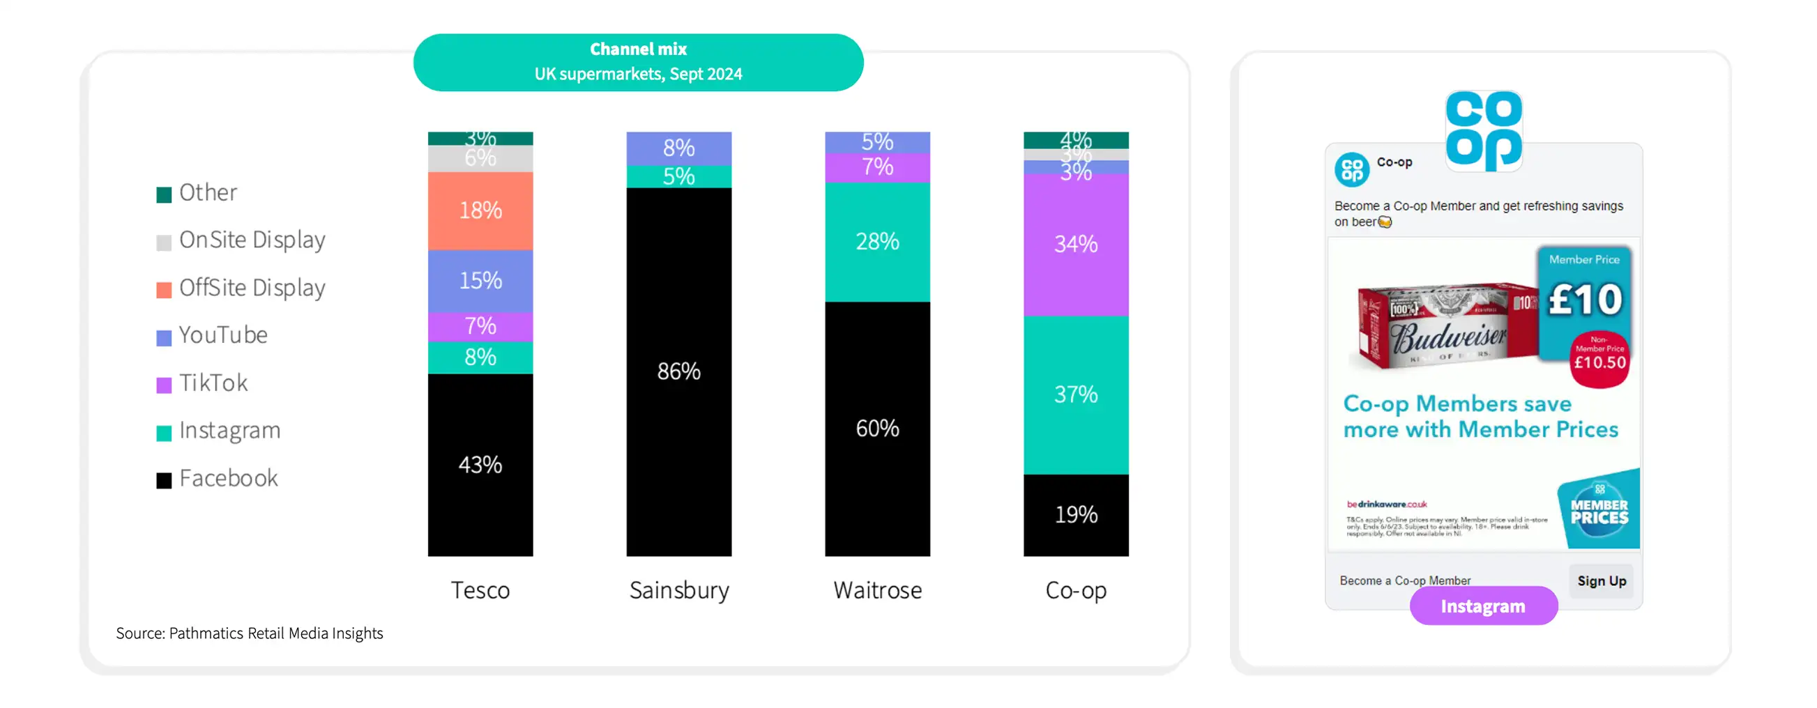Viewport: 1817px width, 708px height.
Task: Click the Sign Up button
Action: [1601, 581]
